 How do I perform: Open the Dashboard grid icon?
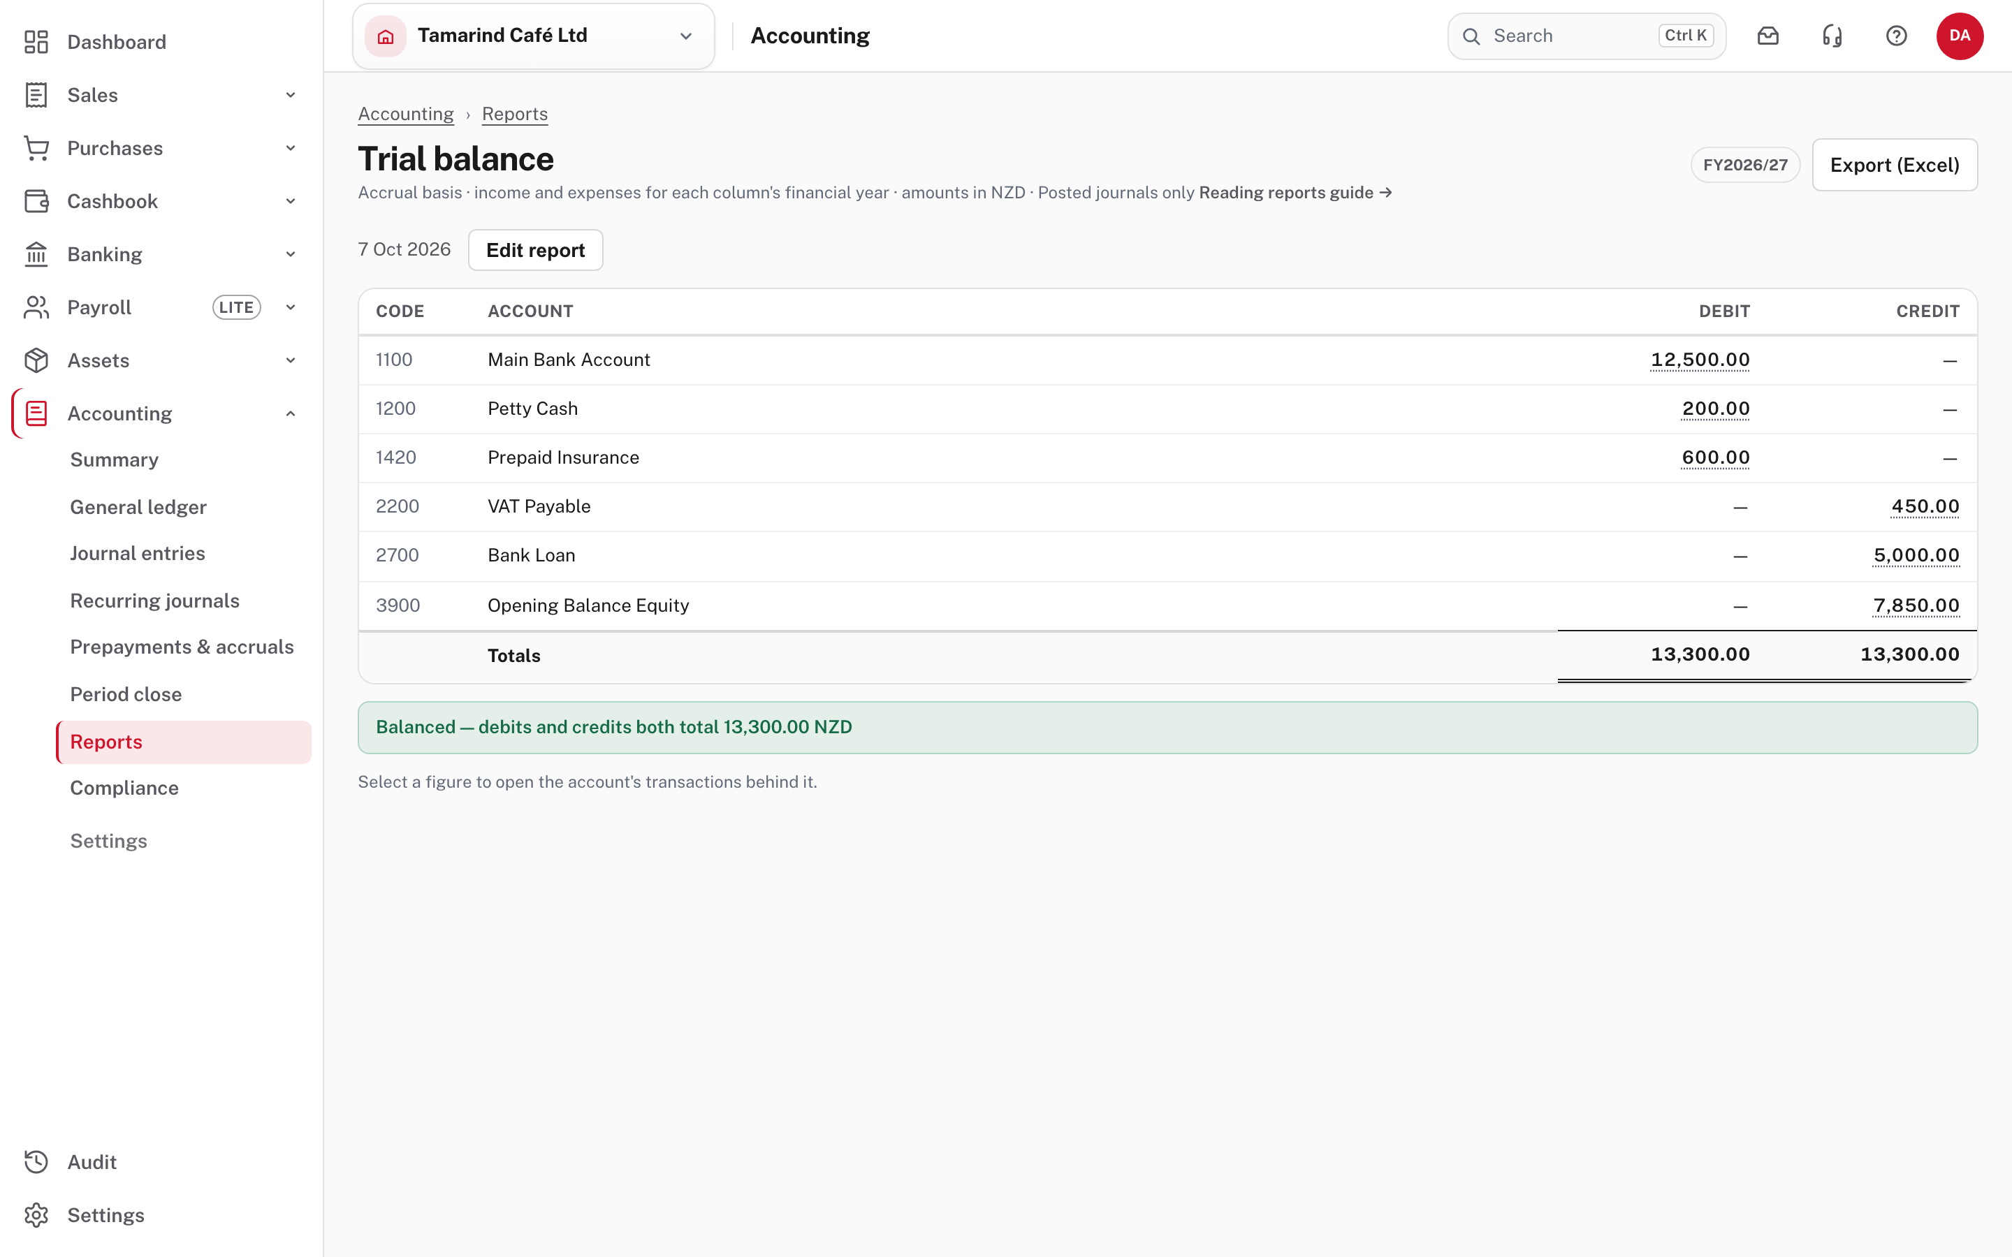tap(36, 42)
